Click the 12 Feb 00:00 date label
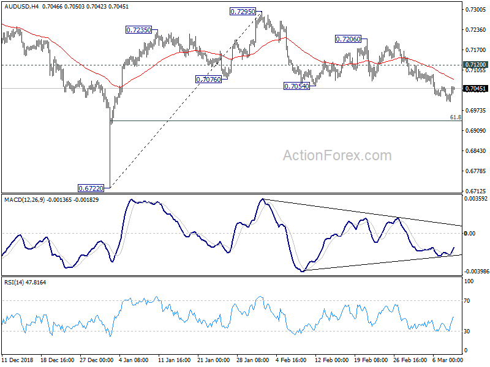Image resolution: width=490 pixels, height=367 pixels. pos(331,360)
